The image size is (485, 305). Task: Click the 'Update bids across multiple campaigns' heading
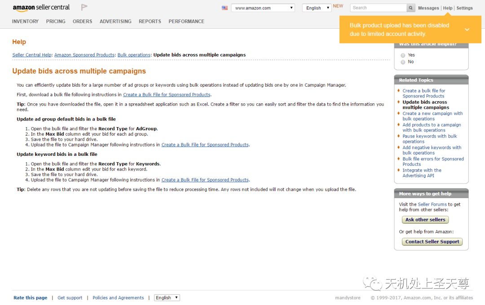[79, 71]
